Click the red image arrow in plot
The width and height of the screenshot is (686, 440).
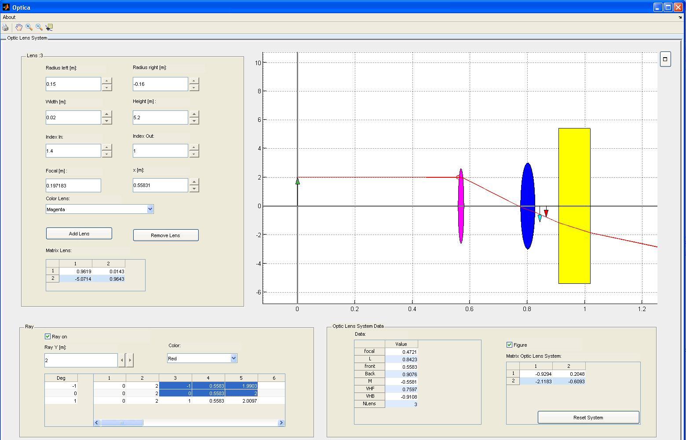[x=546, y=213]
